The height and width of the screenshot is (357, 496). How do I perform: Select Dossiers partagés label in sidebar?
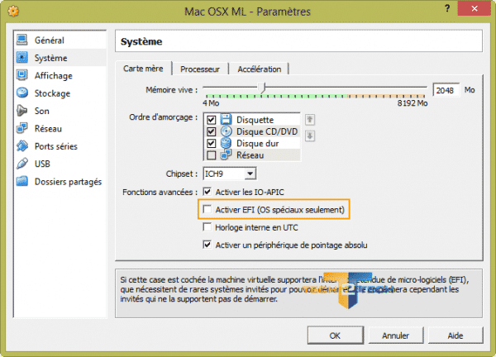(68, 182)
